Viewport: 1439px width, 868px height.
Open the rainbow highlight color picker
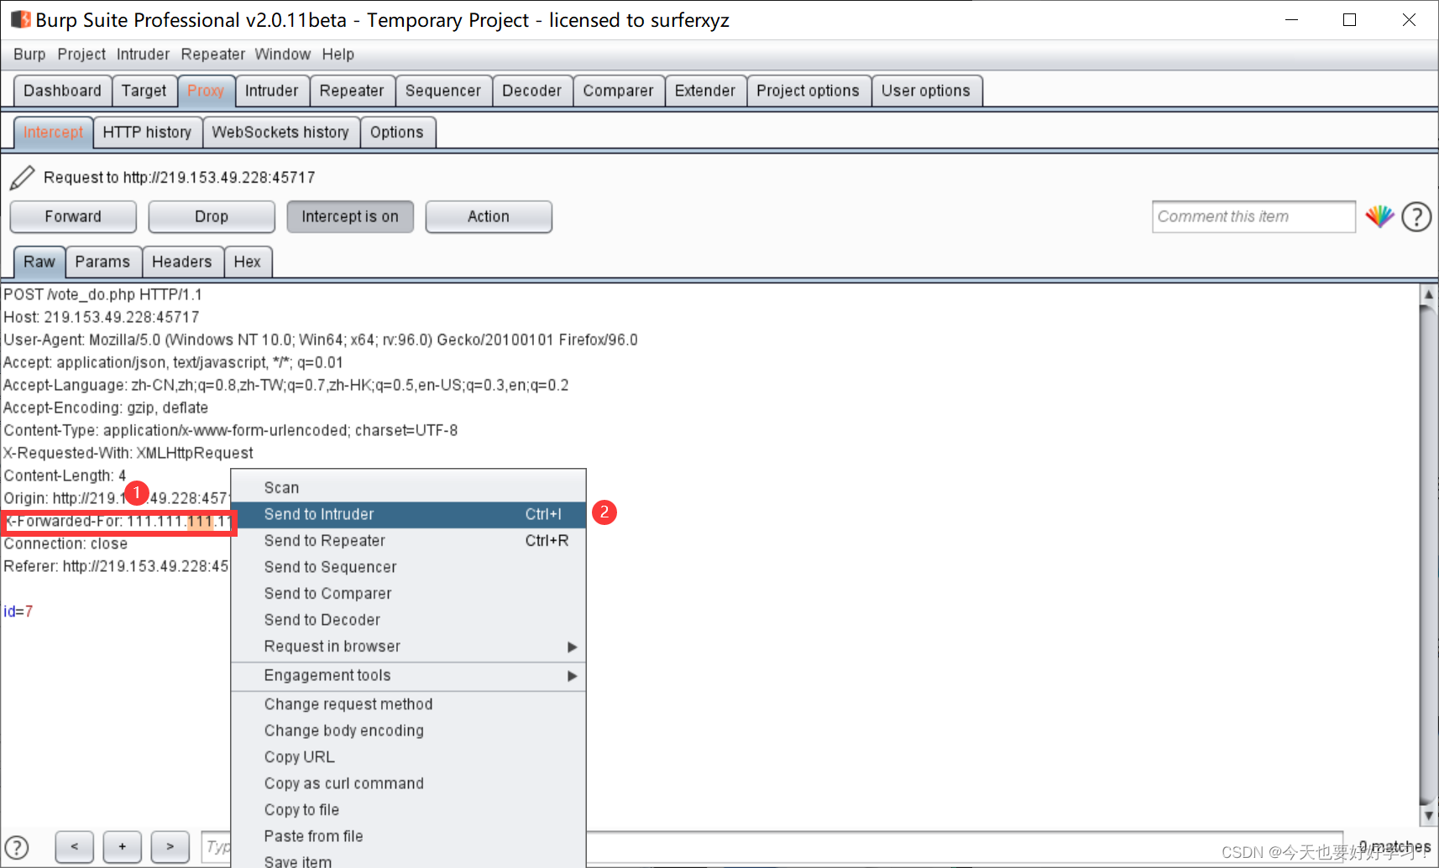pos(1379,216)
